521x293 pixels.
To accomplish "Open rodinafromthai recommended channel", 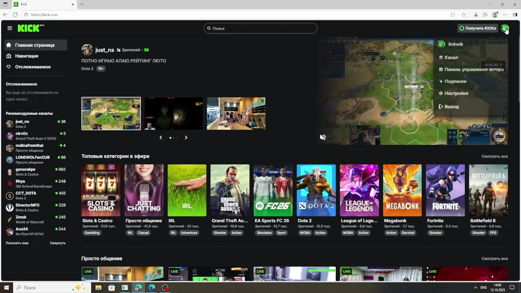I will click(36, 148).
